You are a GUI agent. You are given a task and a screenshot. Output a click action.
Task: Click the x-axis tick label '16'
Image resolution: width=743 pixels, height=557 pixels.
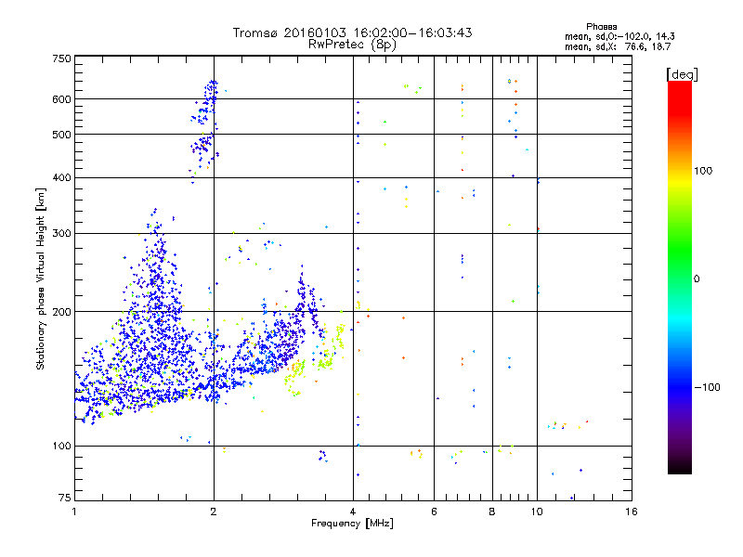[632, 512]
